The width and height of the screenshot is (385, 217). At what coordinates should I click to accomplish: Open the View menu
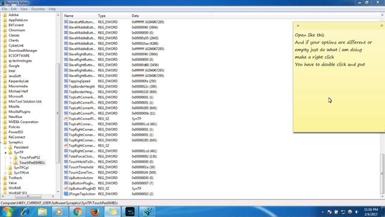24,9
